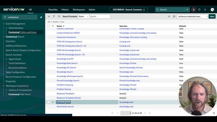Open Search Contexts in the navigator
This screenshot has height=122, width=217.
pos(14,55)
